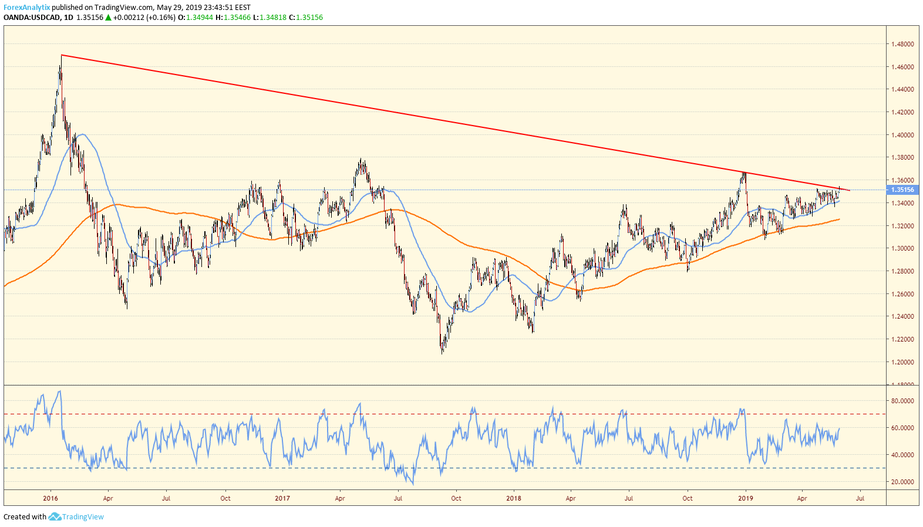This screenshot has height=527, width=923.
Task: Click the C:1.35156 close value
Action: pyautogui.click(x=306, y=18)
